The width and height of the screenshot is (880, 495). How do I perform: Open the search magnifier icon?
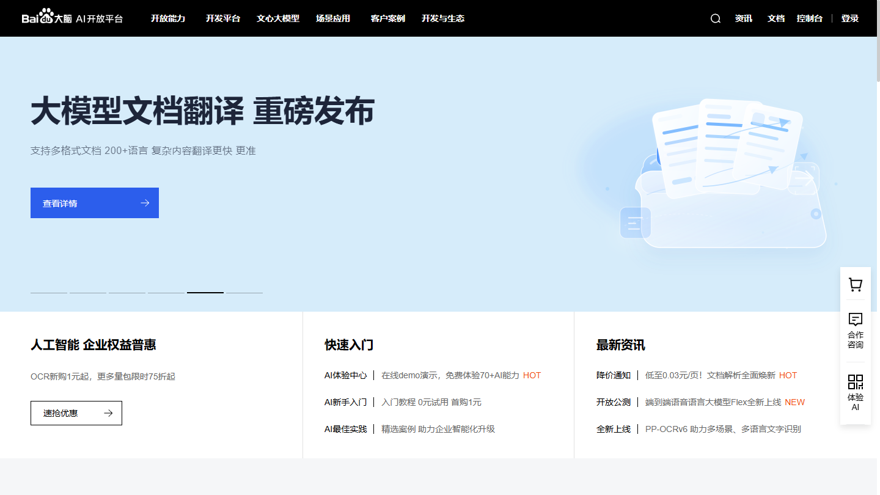pyautogui.click(x=716, y=18)
